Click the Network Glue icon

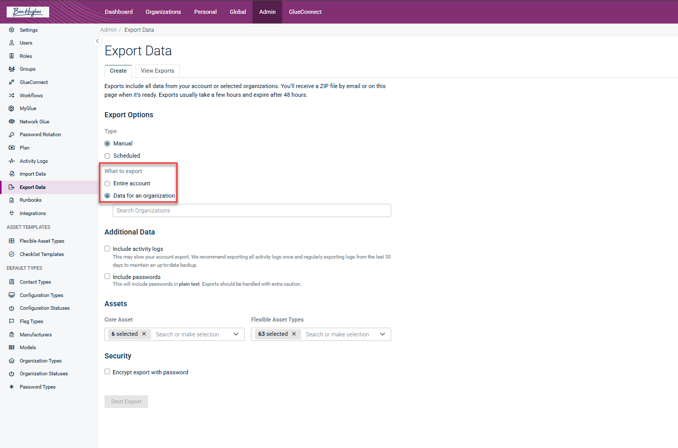pos(12,122)
